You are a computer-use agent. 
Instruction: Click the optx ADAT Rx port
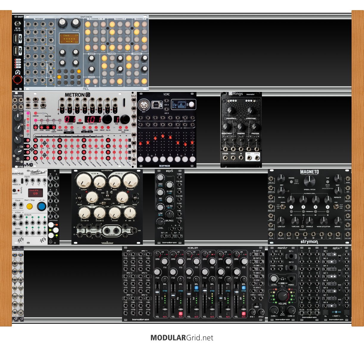click(x=326, y=312)
